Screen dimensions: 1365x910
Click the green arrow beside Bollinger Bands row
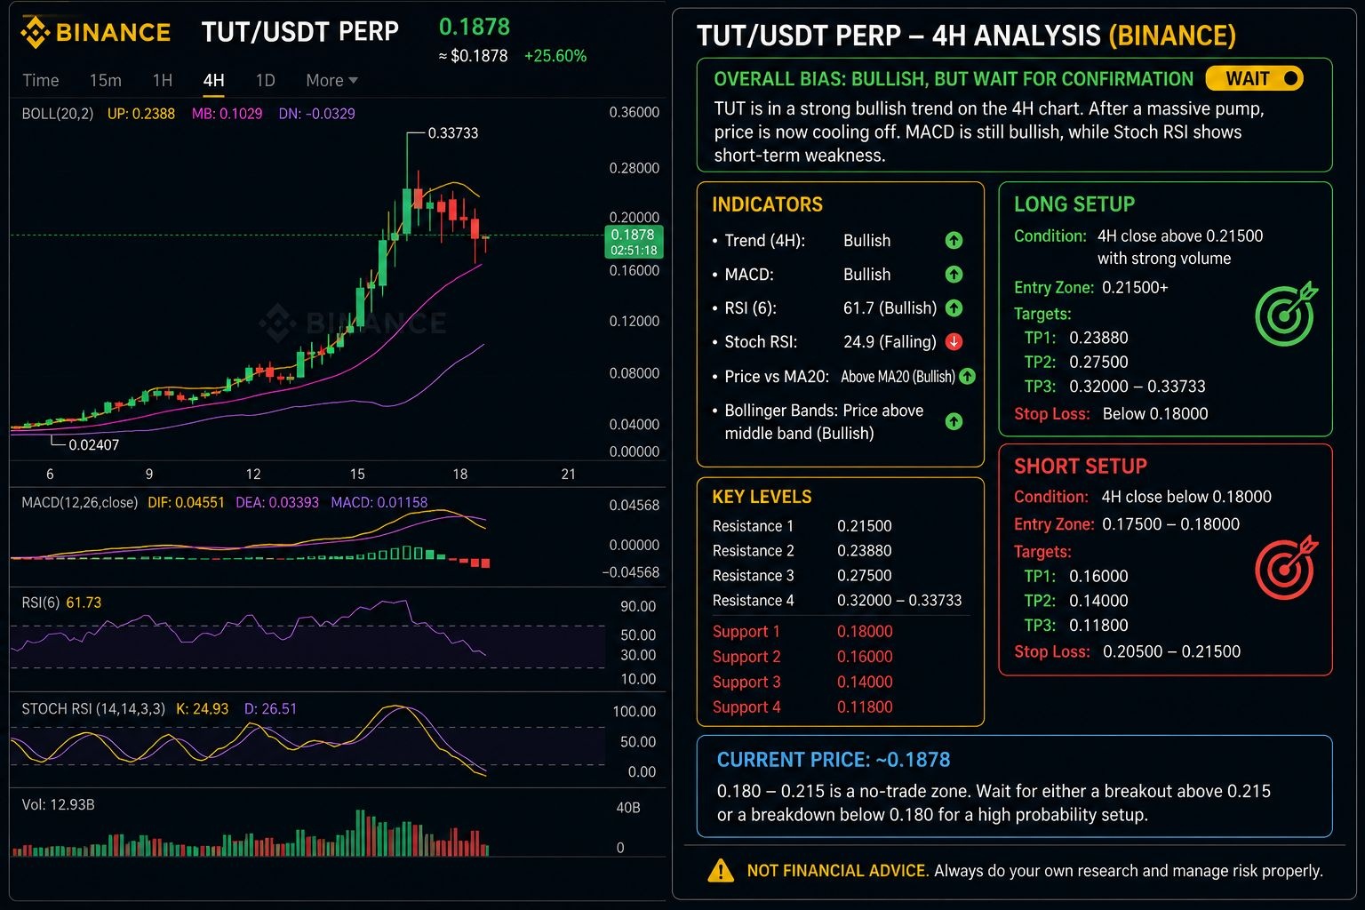coord(954,421)
